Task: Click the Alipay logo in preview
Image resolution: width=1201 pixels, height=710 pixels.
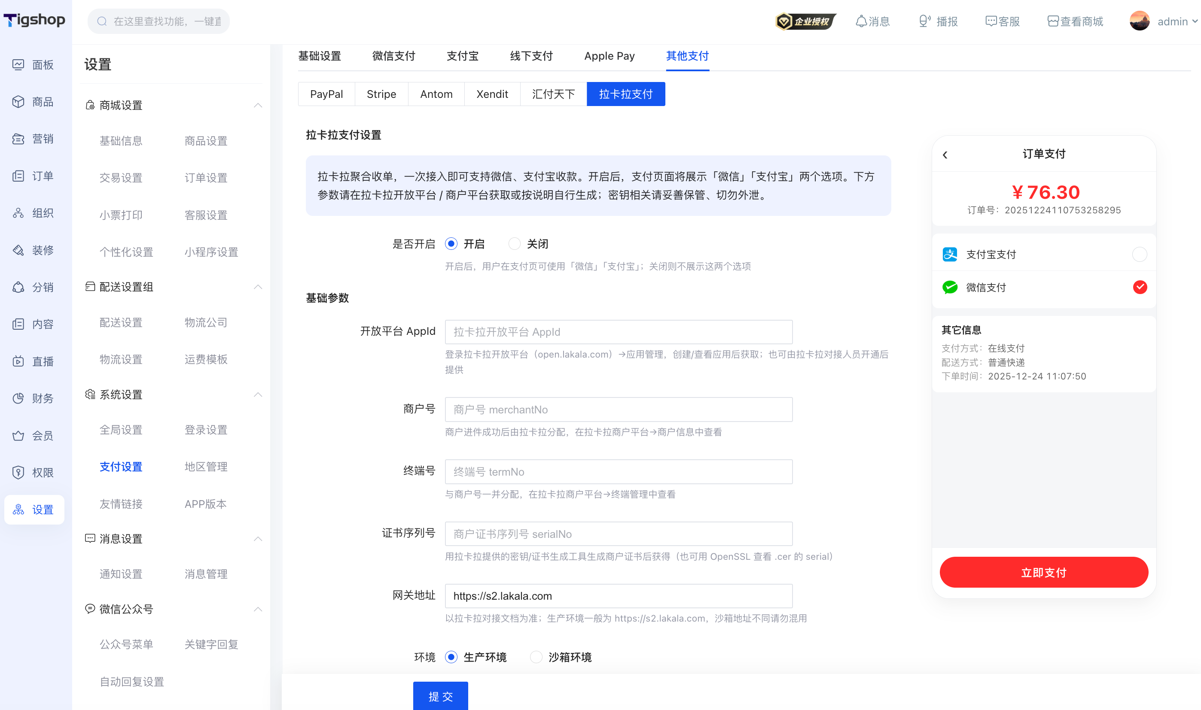Action: tap(950, 254)
